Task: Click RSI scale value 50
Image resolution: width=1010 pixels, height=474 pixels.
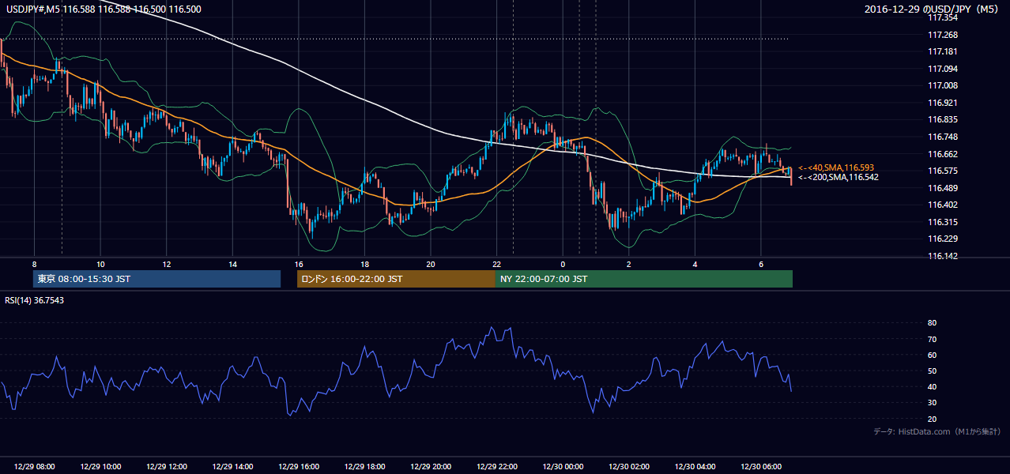Action: pyautogui.click(x=932, y=371)
